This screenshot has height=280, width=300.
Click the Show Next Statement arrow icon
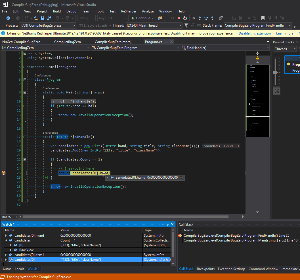pos(193,18)
